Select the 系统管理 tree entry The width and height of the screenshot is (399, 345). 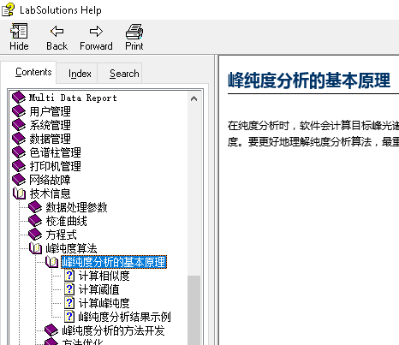pos(50,125)
